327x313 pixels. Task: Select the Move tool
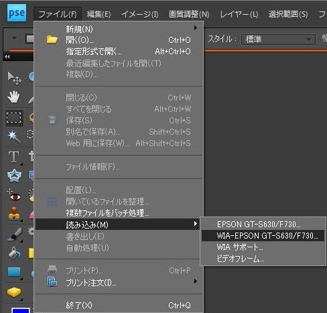point(14,78)
